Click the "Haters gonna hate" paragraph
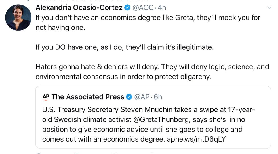The image size is (278, 154). coord(152,67)
